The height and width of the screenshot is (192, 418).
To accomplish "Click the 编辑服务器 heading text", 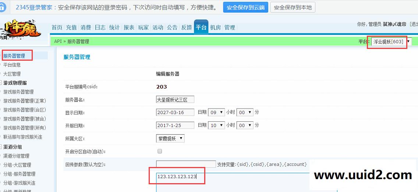I will (x=167, y=74).
